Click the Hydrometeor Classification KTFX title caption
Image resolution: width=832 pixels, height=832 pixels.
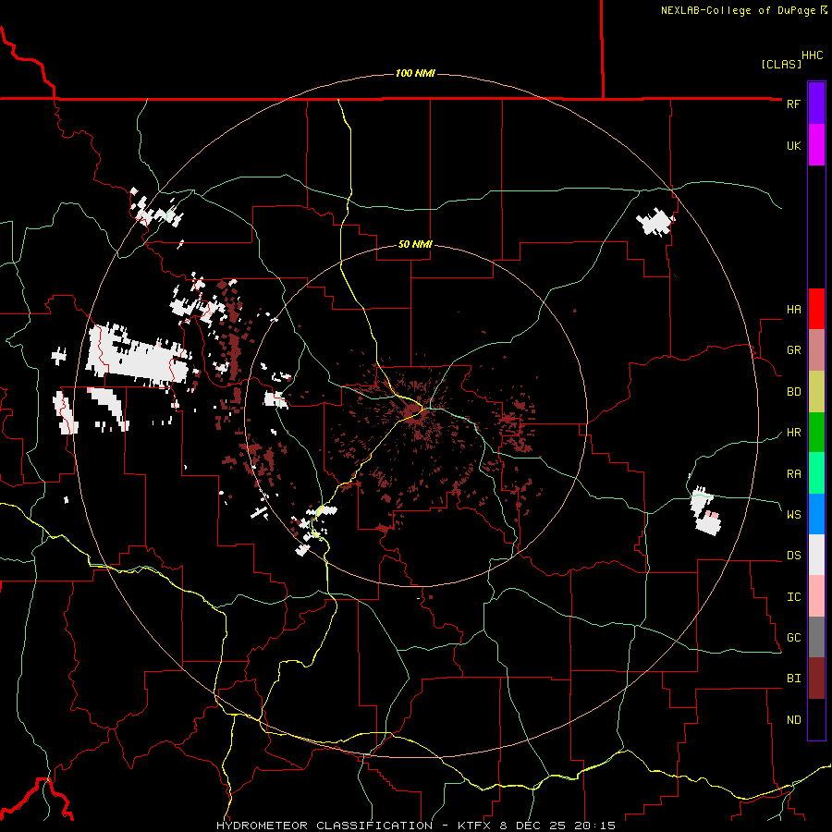tap(416, 826)
